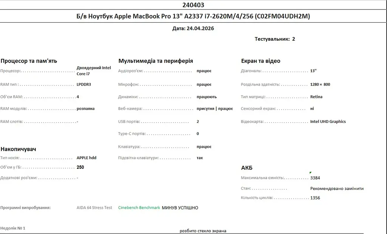Click the processor value 'Двоядерний Intel Core i7'
This screenshot has height=234, width=387.
pyautogui.click(x=94, y=70)
